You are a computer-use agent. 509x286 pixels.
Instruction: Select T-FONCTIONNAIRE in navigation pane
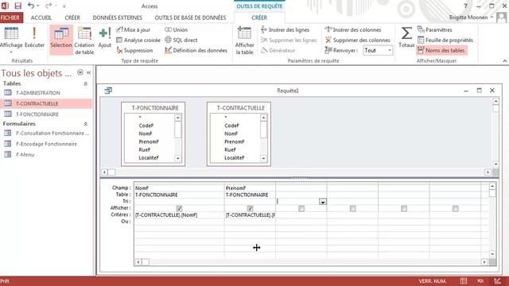coord(37,114)
